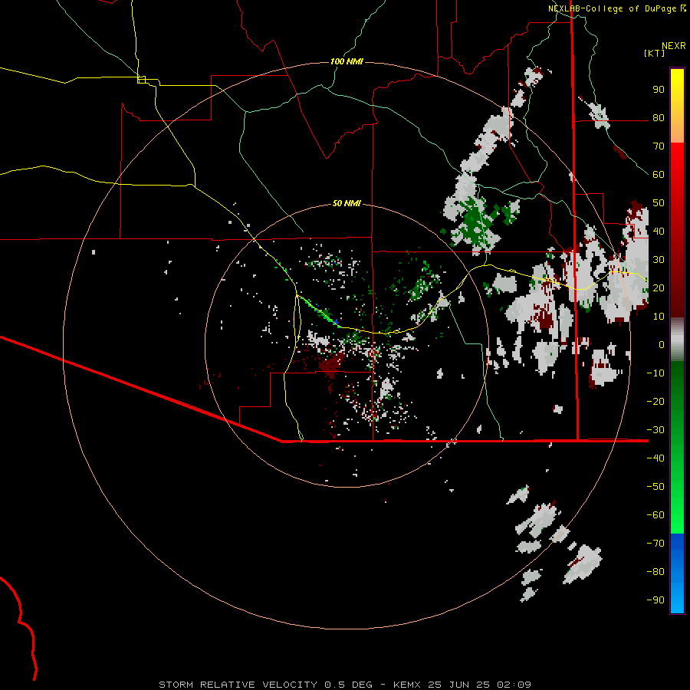690x690 pixels.
Task: Click the 30 value on the velocity scale
Action: (659, 260)
